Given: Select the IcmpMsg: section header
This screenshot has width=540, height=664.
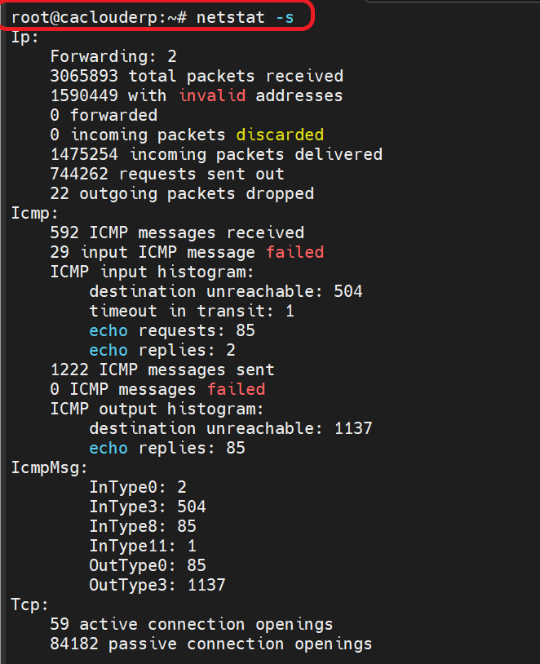Looking at the screenshot, I should pyautogui.click(x=50, y=468).
